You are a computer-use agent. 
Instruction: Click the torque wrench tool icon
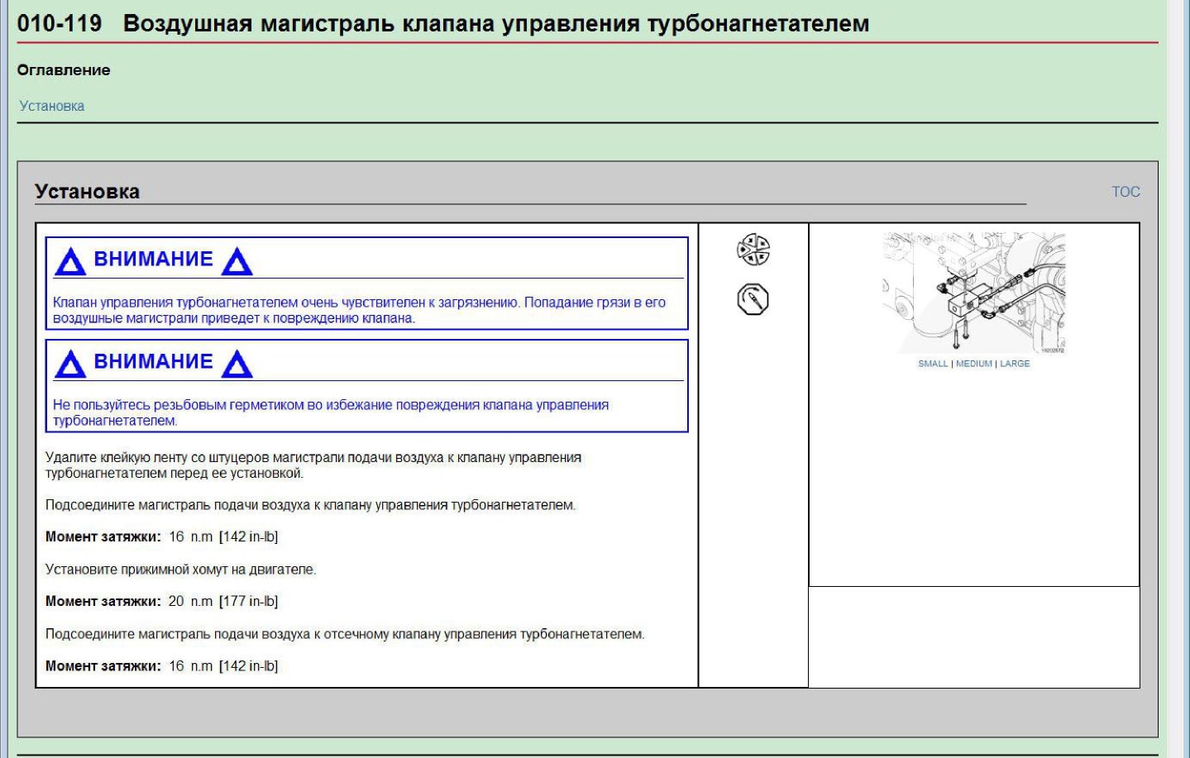click(753, 299)
